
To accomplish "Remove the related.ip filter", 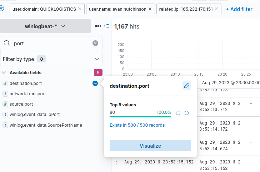I will [x=216, y=9].
